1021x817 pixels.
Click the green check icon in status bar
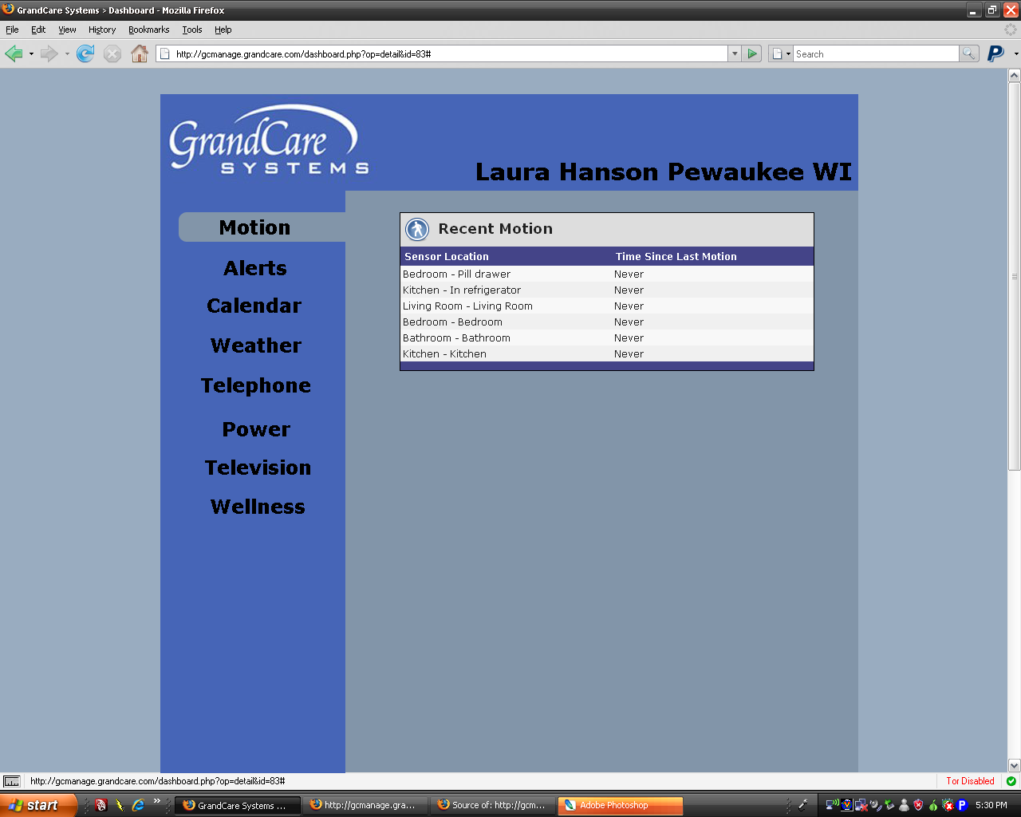(1011, 781)
